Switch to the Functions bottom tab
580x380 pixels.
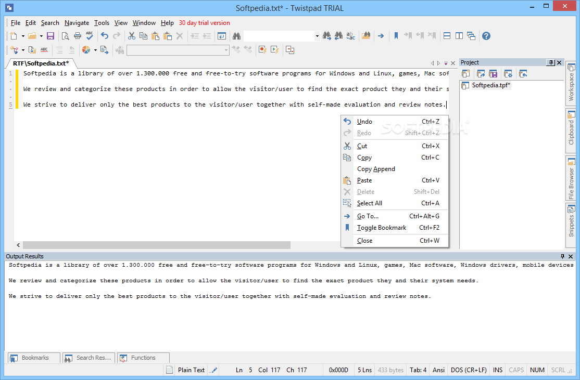tap(144, 358)
